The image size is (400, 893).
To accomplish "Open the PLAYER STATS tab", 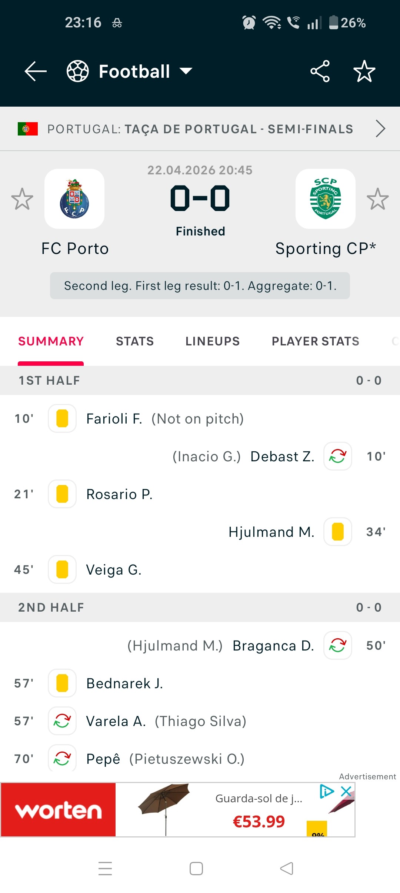I will click(x=316, y=341).
